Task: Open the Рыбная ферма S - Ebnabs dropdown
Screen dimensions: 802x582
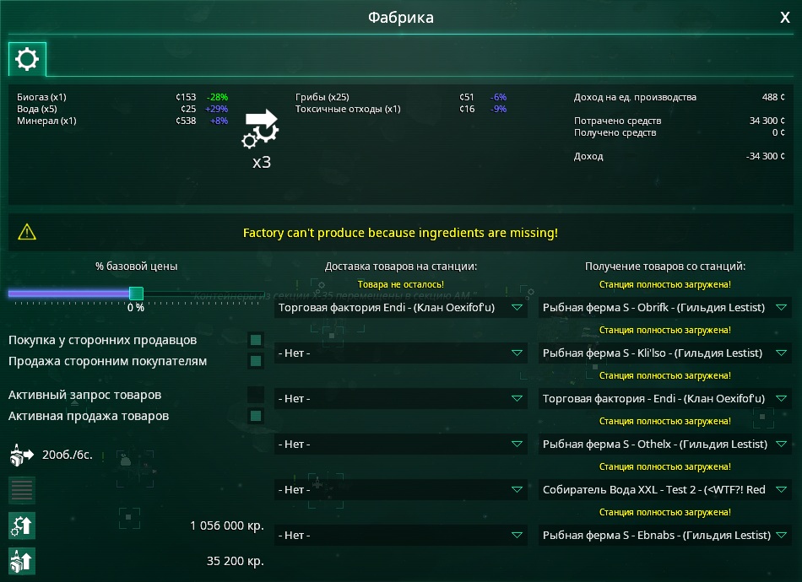Action: click(665, 535)
